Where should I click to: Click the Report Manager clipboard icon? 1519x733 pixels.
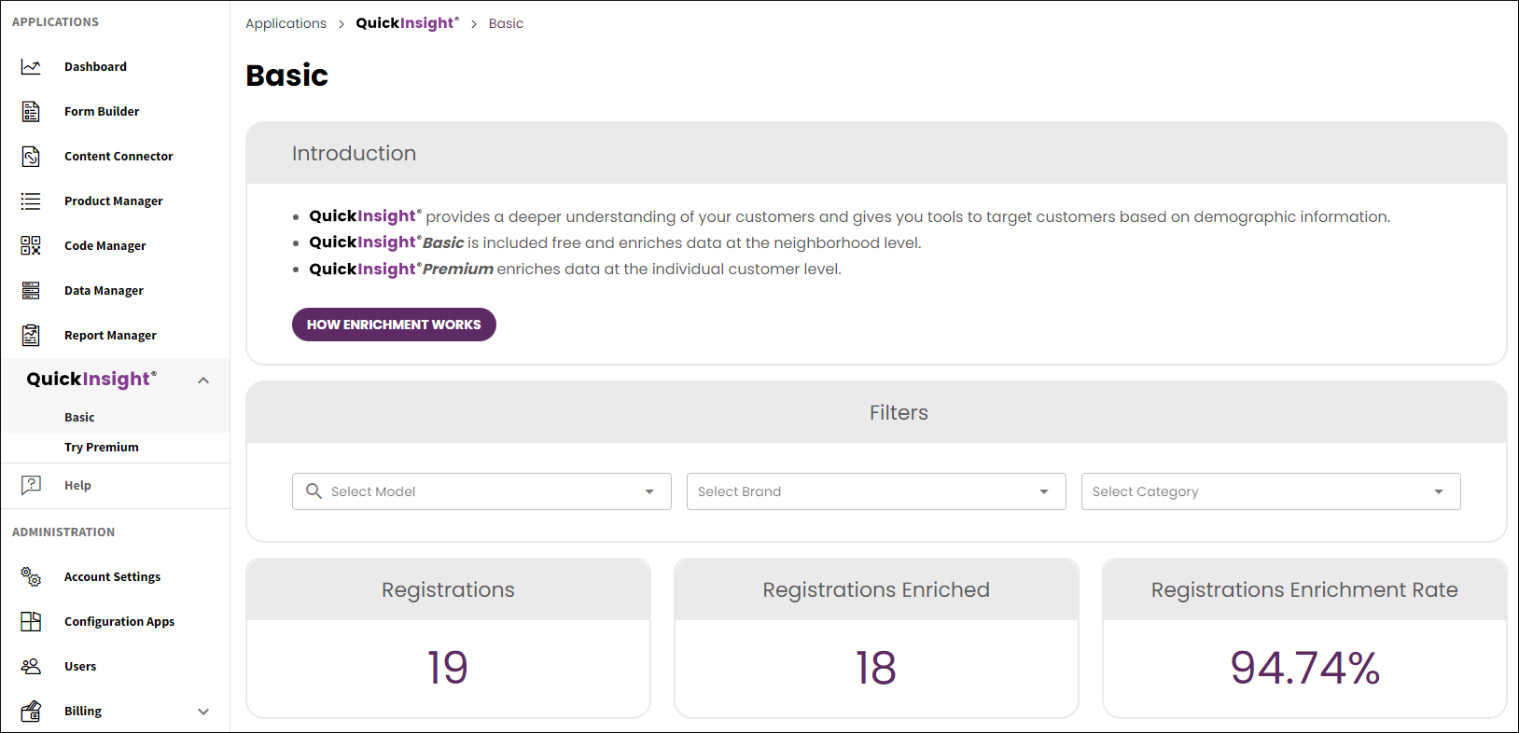(x=31, y=335)
